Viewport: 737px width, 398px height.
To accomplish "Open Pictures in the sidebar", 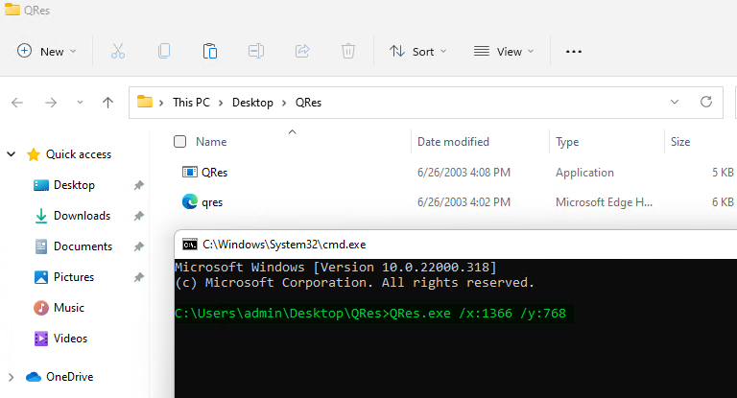I will [x=73, y=277].
